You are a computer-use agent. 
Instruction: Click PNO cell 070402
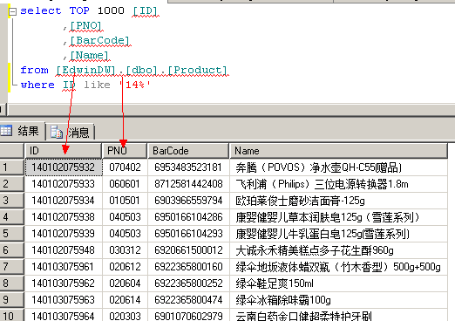pyautogui.click(x=126, y=167)
